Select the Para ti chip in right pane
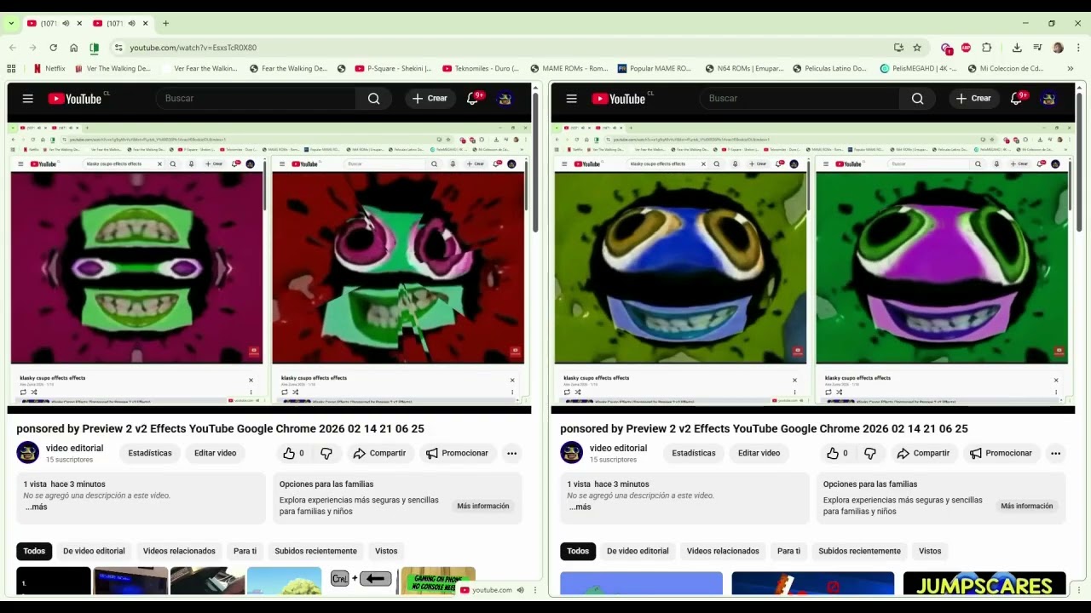 click(x=788, y=551)
